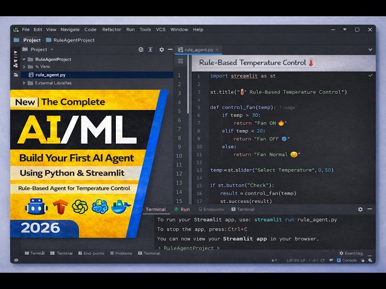Switch to the Run tab in bottom panel
The image size is (386, 289).
click(x=182, y=210)
